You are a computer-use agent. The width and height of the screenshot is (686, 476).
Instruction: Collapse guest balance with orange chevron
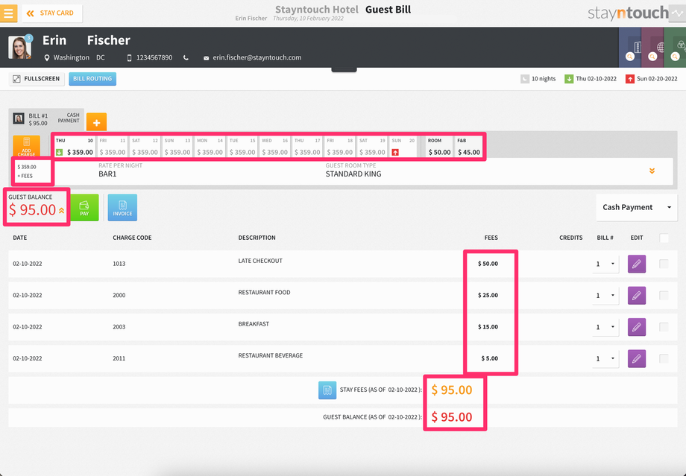click(62, 211)
